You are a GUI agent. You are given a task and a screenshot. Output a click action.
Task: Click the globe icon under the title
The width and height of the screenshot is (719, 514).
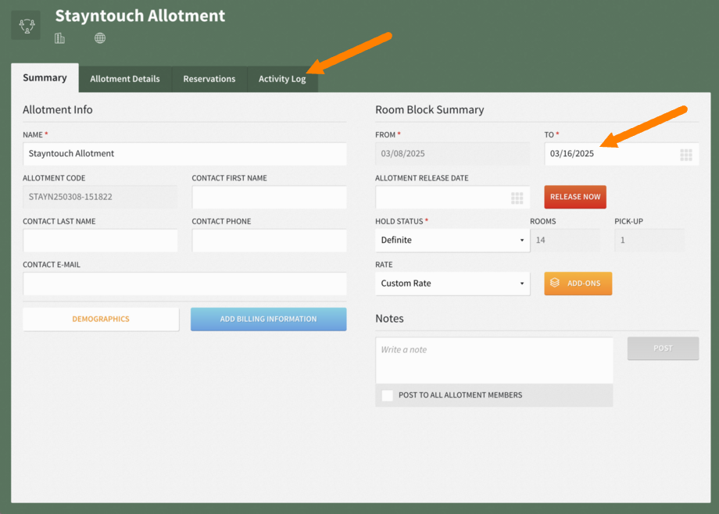coord(100,38)
